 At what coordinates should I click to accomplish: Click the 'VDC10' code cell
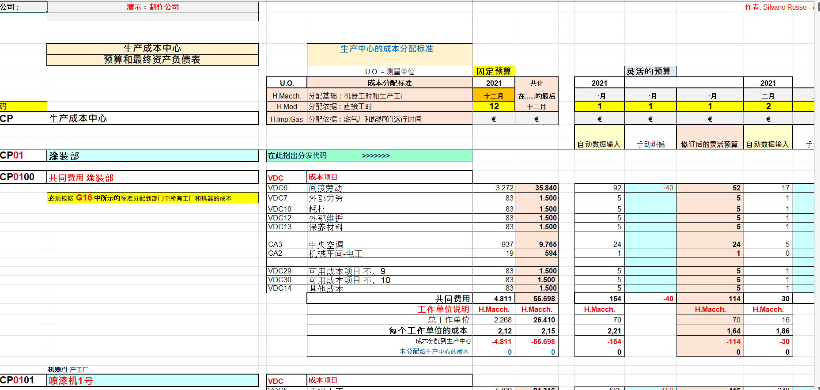(x=287, y=209)
